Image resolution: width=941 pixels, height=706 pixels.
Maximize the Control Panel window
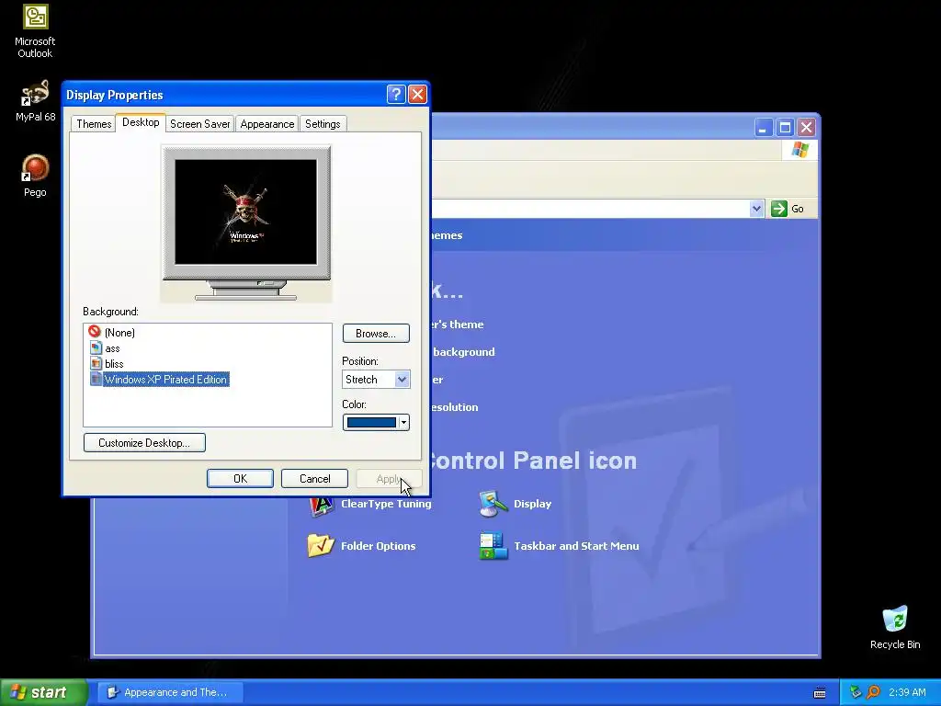coord(785,127)
